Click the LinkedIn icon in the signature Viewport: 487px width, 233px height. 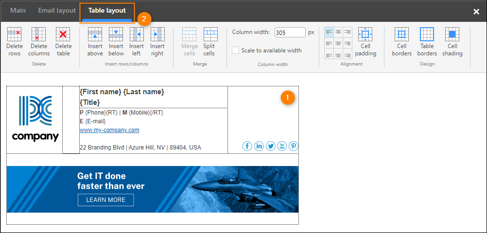(x=259, y=146)
